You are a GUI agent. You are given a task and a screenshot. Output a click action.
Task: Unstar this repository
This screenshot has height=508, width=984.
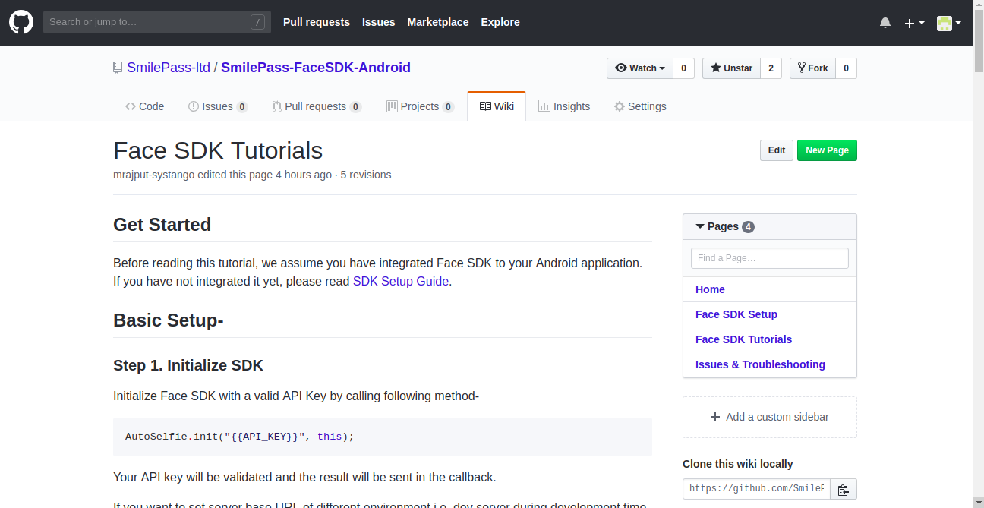(x=731, y=68)
